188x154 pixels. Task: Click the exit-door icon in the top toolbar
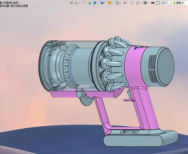(71, 3)
